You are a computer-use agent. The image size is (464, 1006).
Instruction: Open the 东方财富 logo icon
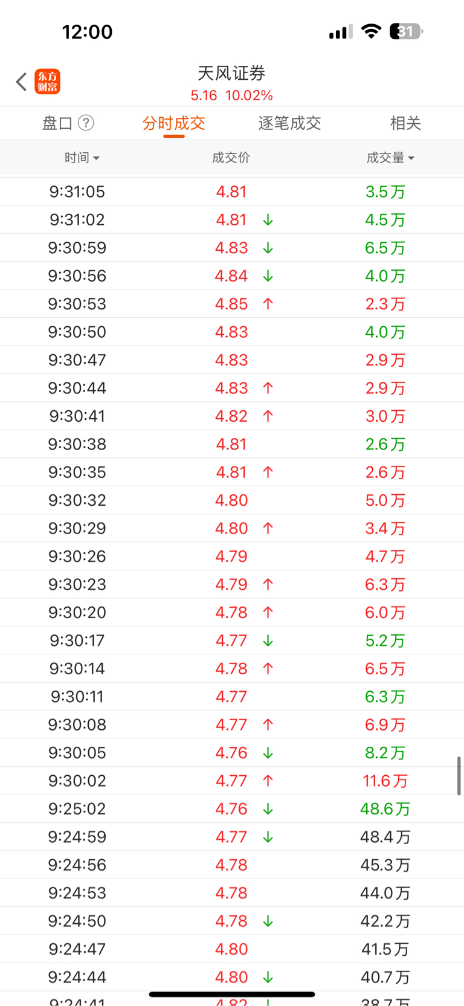coord(48,82)
